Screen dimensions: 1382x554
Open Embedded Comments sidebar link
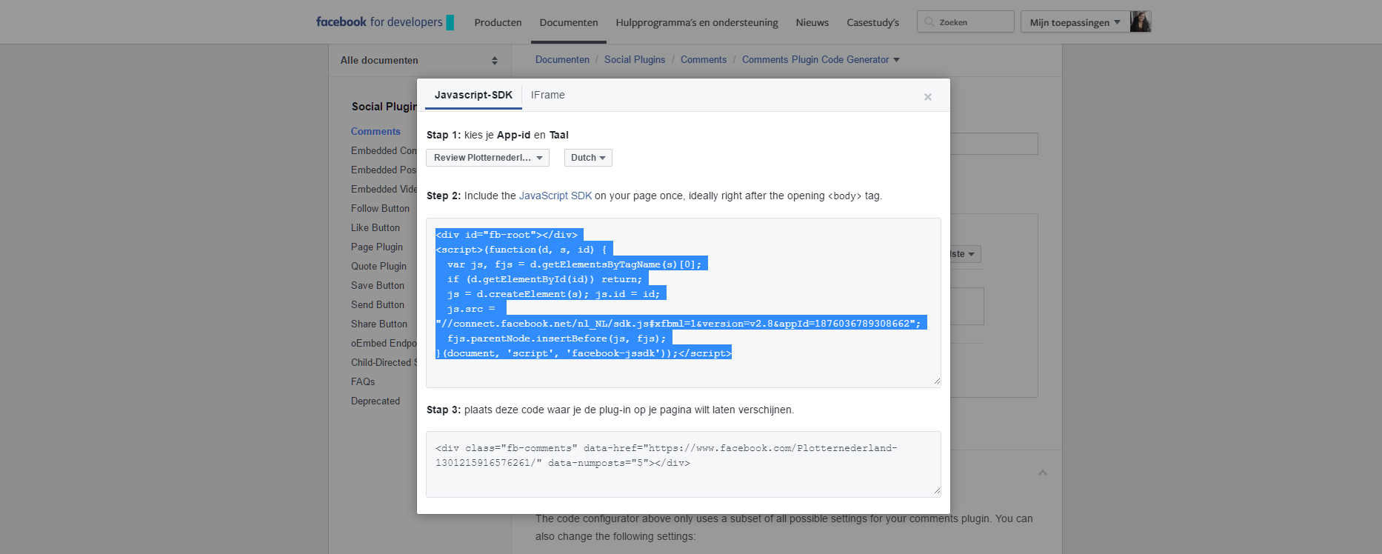pos(384,150)
